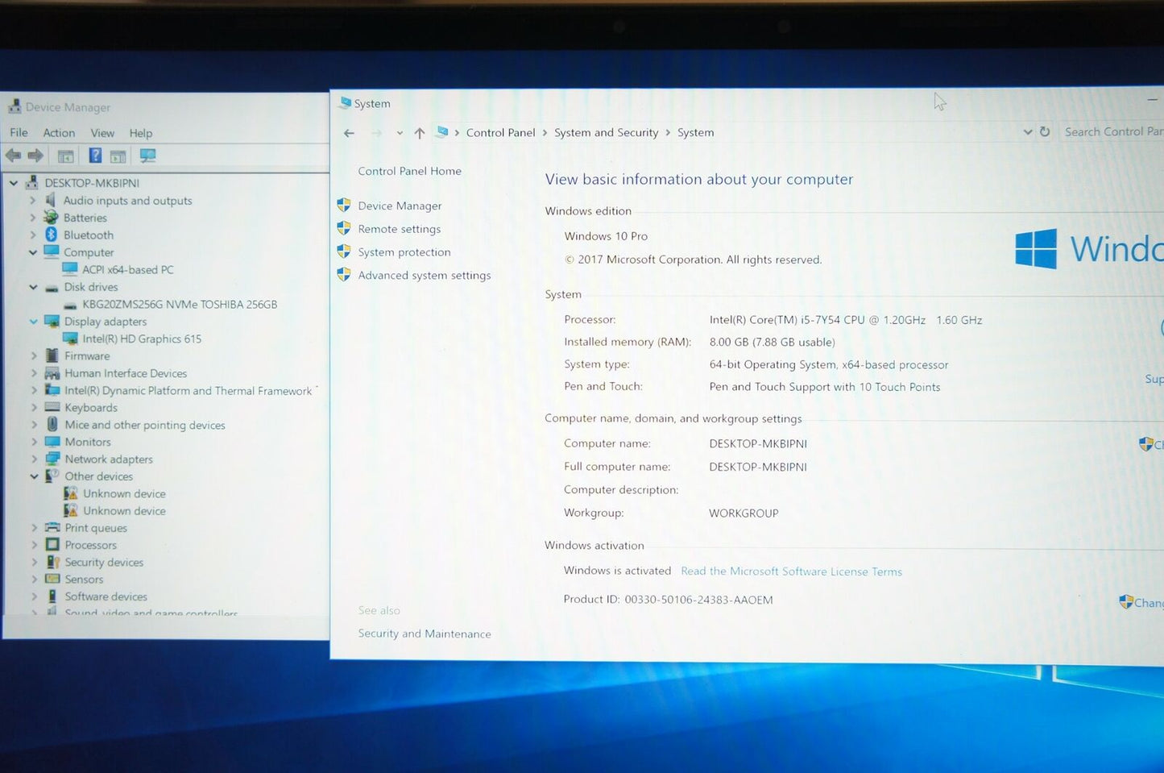Screen dimensions: 1164x773
Task: Open the Action menu
Action: pos(59,133)
